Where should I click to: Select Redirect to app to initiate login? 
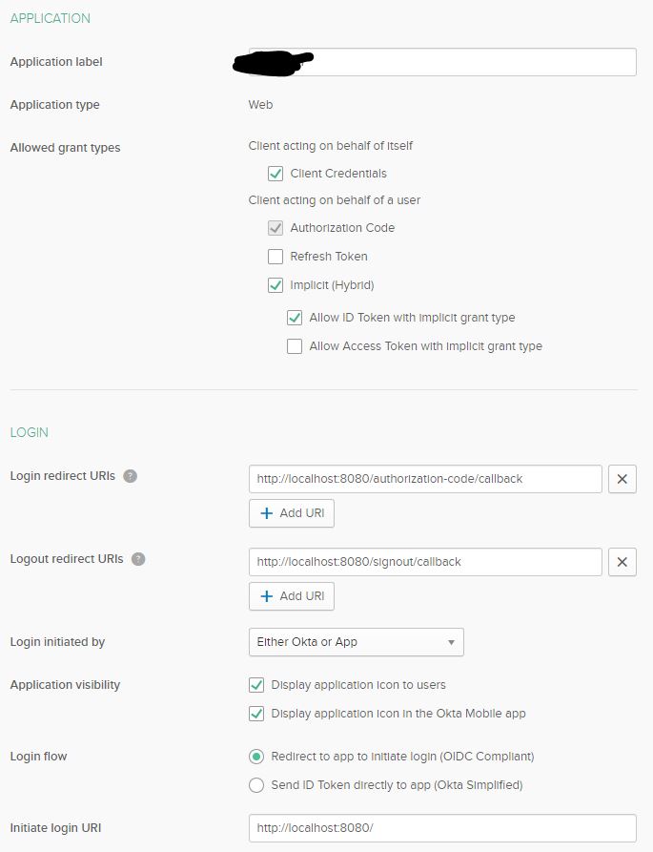256,757
